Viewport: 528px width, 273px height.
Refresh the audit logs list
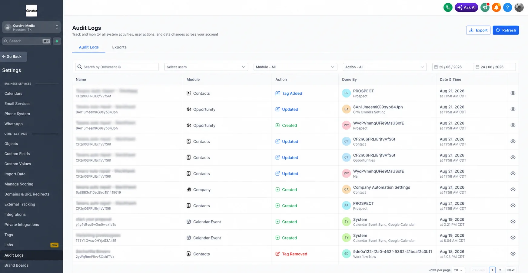(506, 30)
